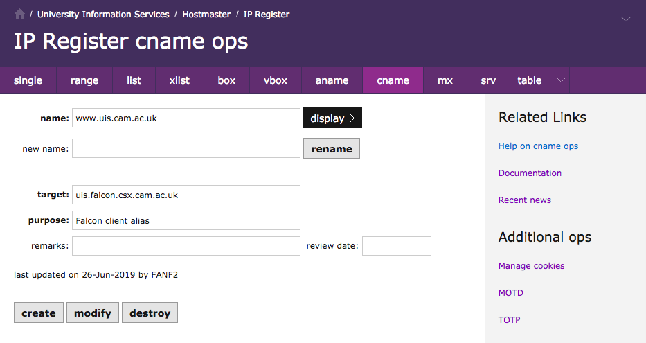The height and width of the screenshot is (343, 646).
Task: Follow the Hostmaster breadcrumb link
Action: 206,14
